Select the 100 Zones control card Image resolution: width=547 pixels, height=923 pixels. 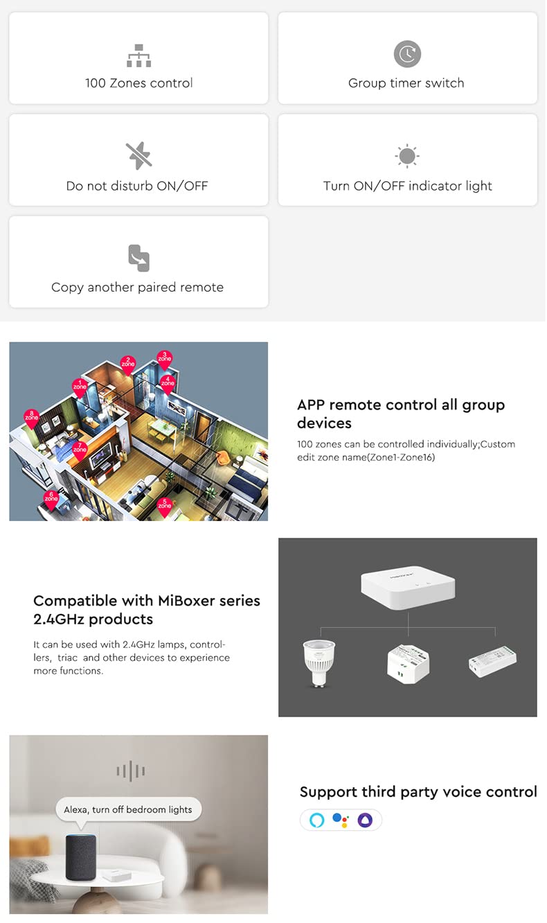point(138,58)
